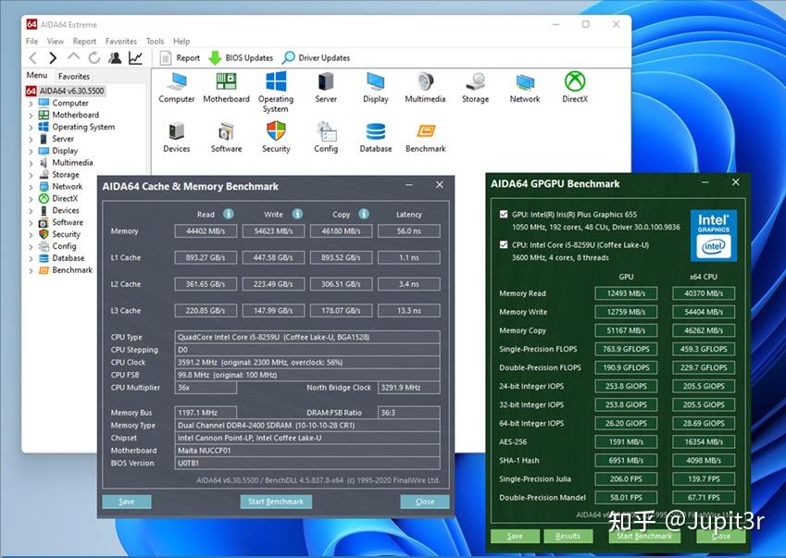Save the GPGPU Benchmark results
This screenshot has width=786, height=558.
point(514,535)
